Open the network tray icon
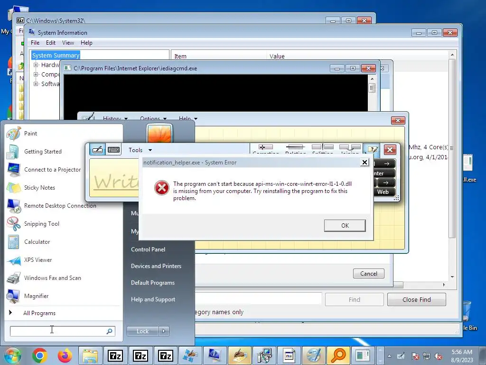This screenshot has height=365, width=486. click(x=427, y=356)
